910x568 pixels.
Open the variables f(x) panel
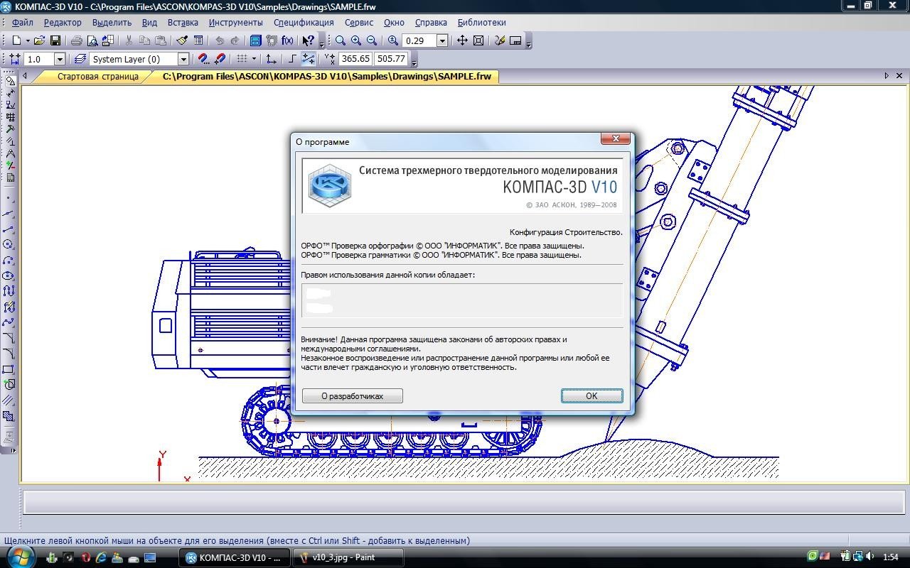coord(287,41)
